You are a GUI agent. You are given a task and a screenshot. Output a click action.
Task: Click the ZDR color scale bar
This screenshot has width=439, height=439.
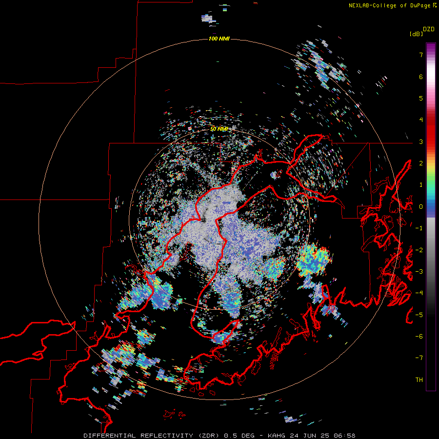click(x=431, y=217)
